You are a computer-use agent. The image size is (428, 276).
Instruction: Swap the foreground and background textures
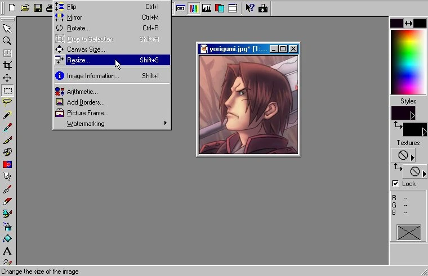tap(398, 167)
